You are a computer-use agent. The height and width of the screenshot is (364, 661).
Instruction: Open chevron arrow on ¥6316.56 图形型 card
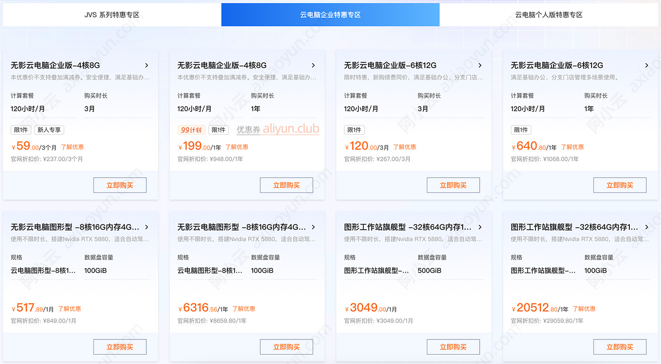(314, 227)
